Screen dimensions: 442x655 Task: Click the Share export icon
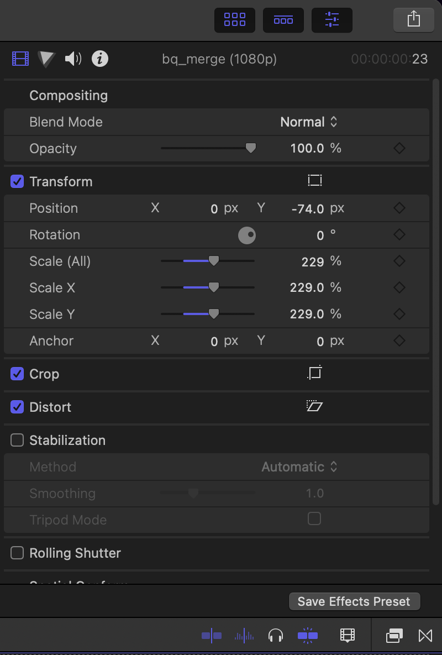[414, 19]
